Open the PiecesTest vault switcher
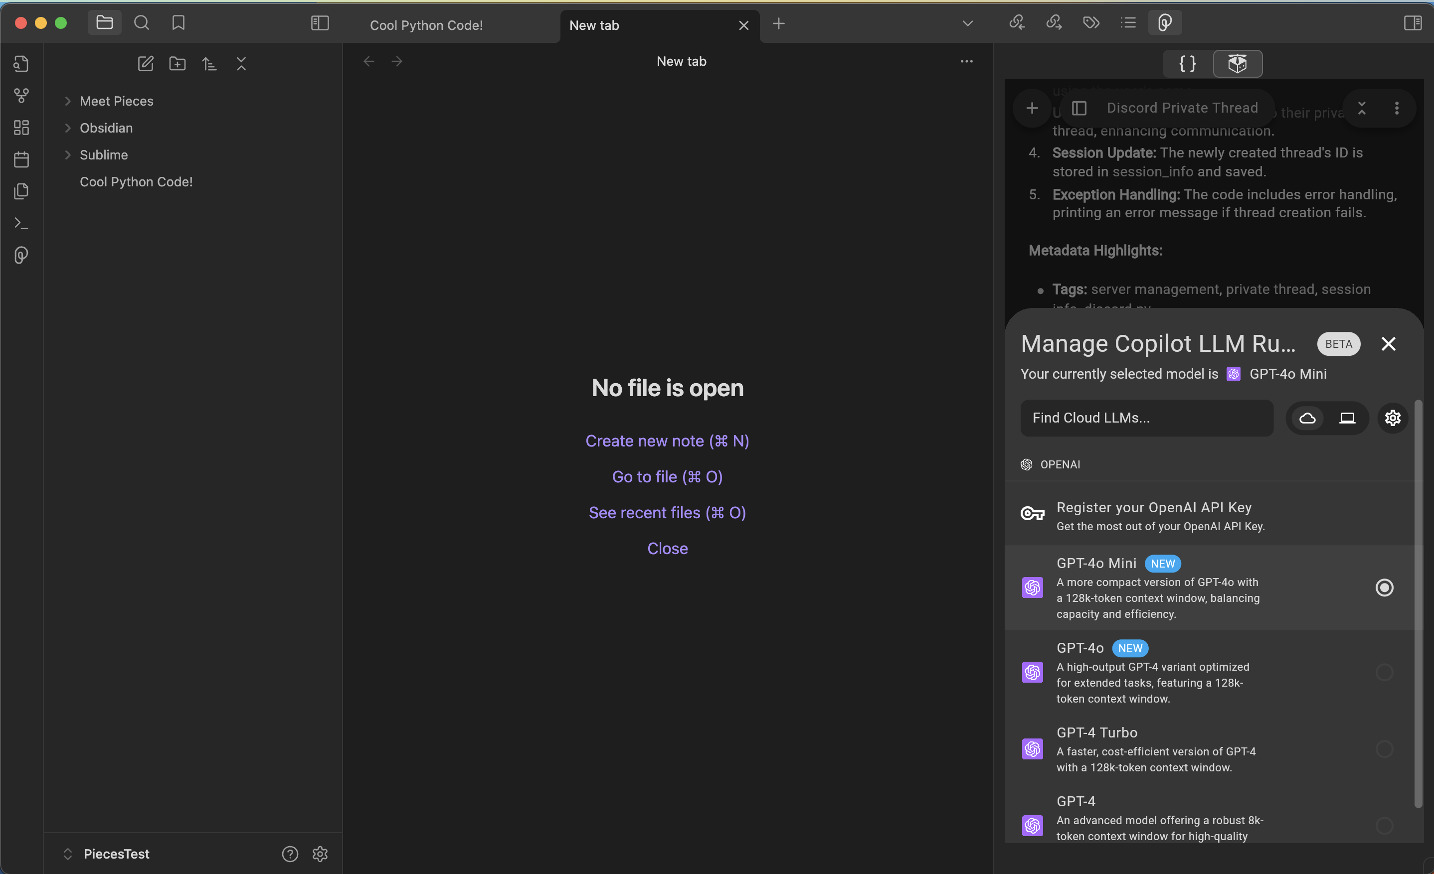The image size is (1434, 874). 107,854
